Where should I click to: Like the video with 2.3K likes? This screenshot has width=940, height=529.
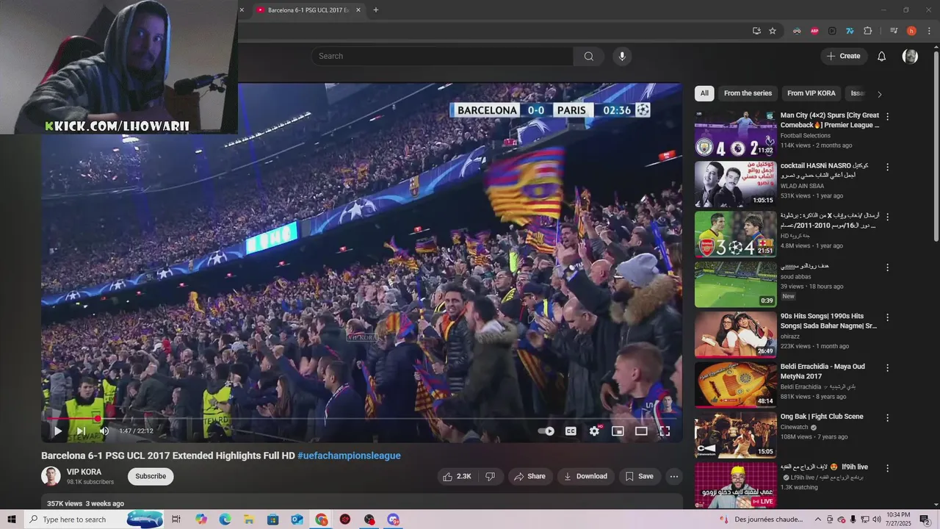pyautogui.click(x=457, y=476)
